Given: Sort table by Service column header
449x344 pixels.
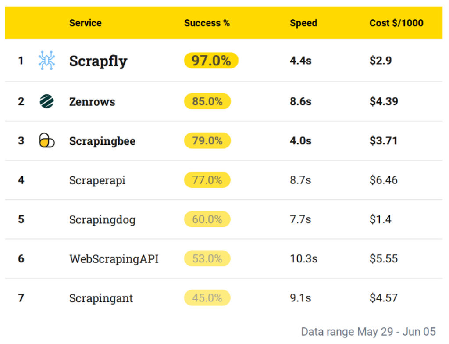Looking at the screenshot, I should pyautogui.click(x=85, y=23).
